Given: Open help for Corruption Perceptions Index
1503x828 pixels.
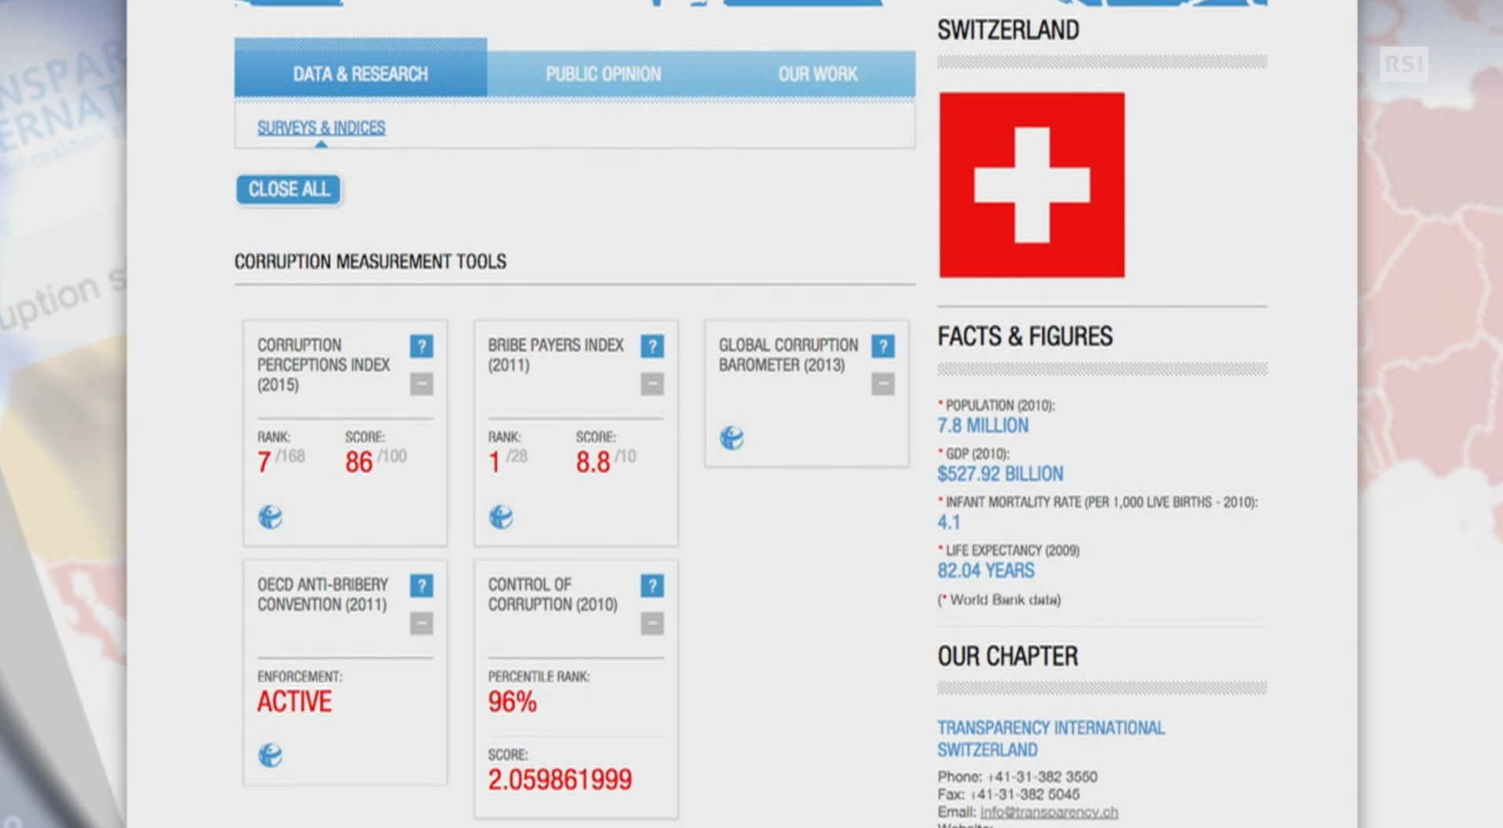Looking at the screenshot, I should pyautogui.click(x=421, y=346).
